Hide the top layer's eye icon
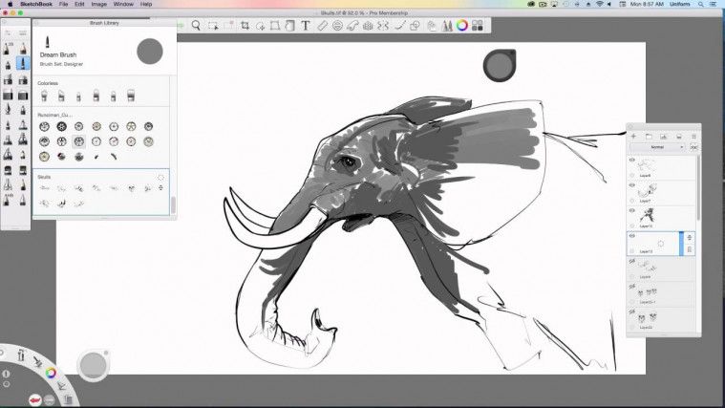This screenshot has height=408, width=725. click(x=632, y=161)
